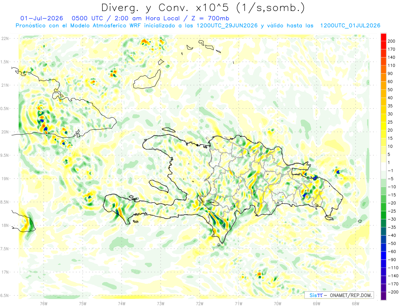Image resolution: width=399 pixels, height=308 pixels.
Task: Click the '73W' longitude label
Action: (x=161, y=303)
